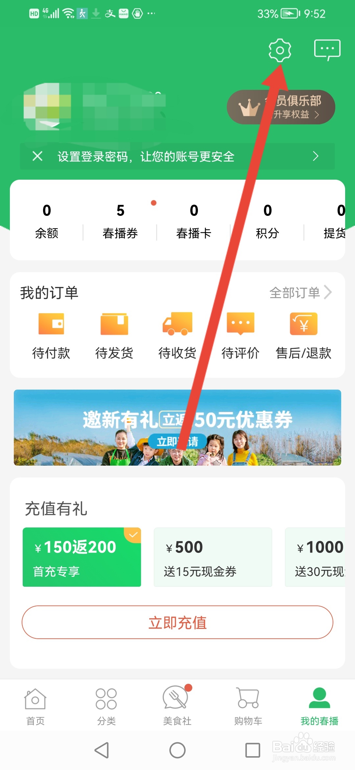Select the ¥150返200 recharge option
The width and height of the screenshot is (355, 770).
pos(82,557)
